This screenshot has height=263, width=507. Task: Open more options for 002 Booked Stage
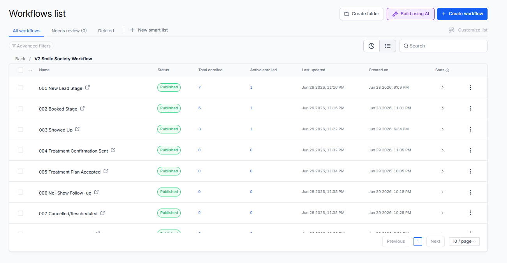click(470, 108)
